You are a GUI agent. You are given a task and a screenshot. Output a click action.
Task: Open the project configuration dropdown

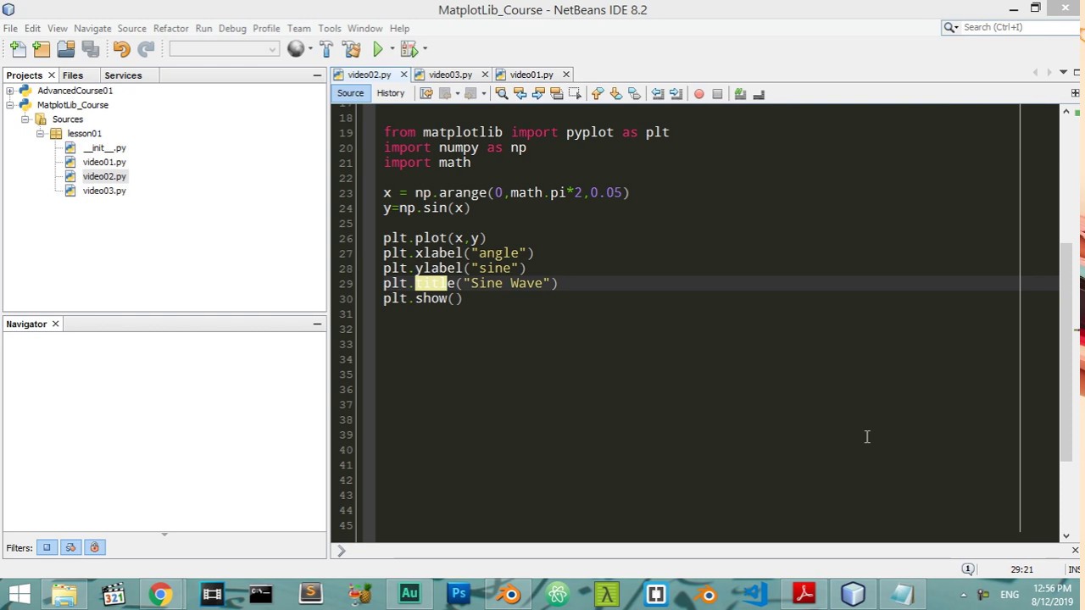225,49
